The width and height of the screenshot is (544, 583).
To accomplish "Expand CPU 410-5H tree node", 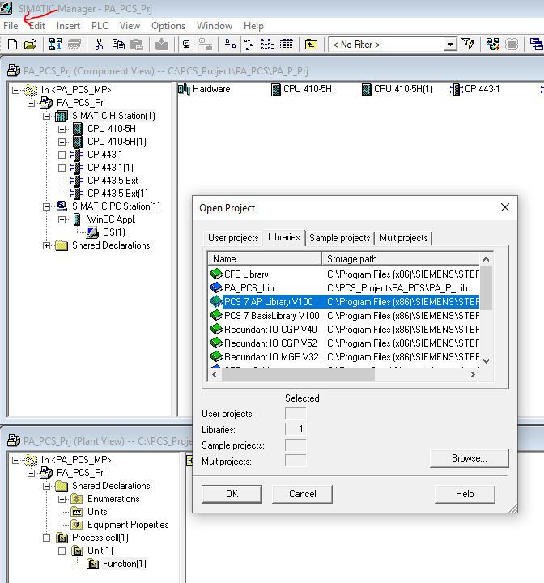I will pos(62,129).
